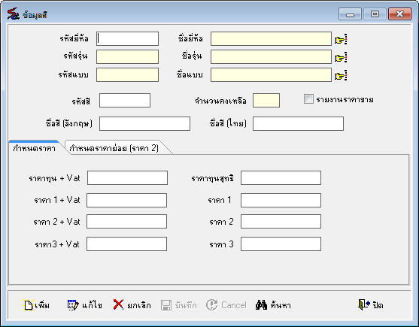The image size is (419, 327).
Task: Click the app logo icon in title bar
Action: pos(13,14)
